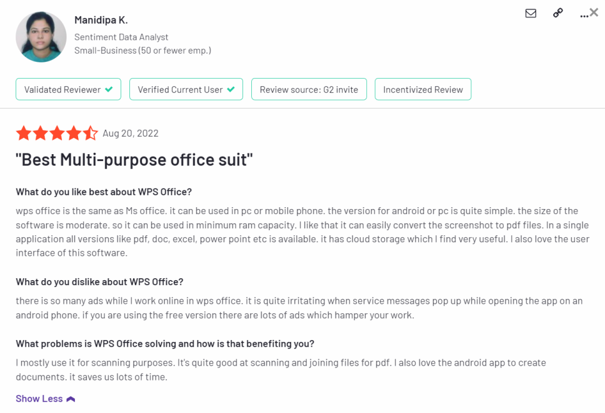Click the Verified Current User green checkmark

click(231, 89)
